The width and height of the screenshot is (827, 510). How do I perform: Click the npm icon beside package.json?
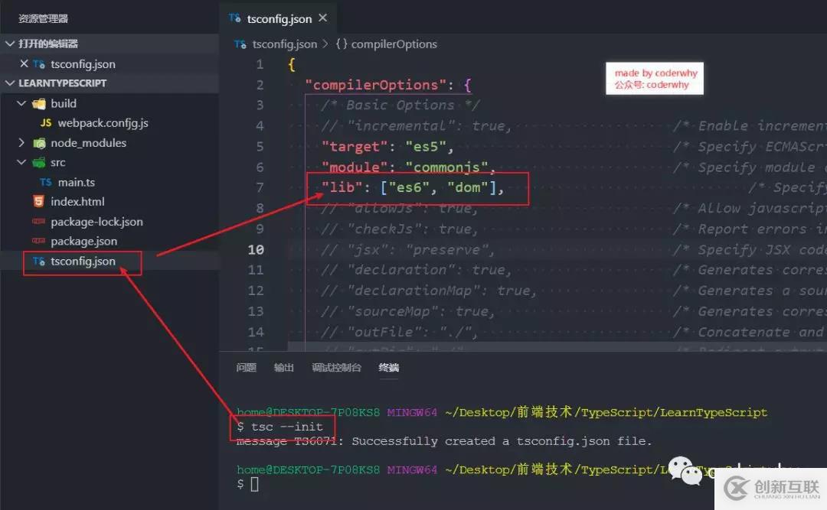tap(38, 242)
